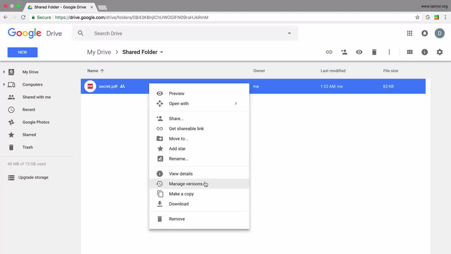Choose Move to... in context menu

[x=199, y=139]
